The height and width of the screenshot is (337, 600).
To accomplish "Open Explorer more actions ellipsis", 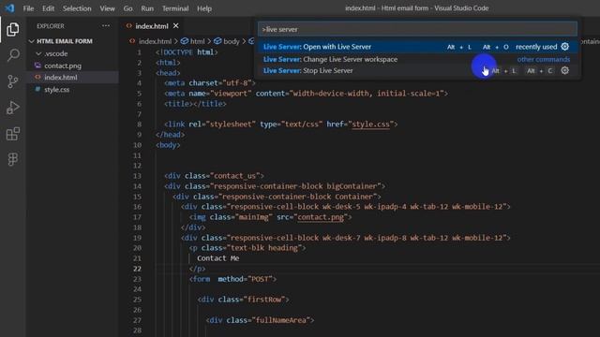I will pos(106,26).
